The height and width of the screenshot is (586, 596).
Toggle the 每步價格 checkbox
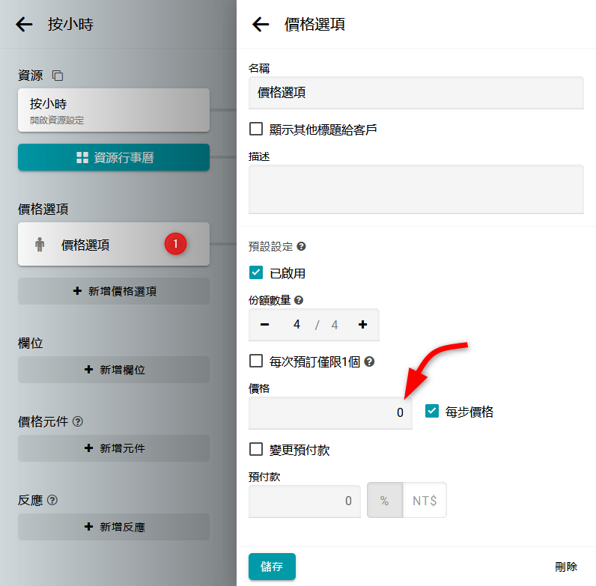pyautogui.click(x=431, y=412)
